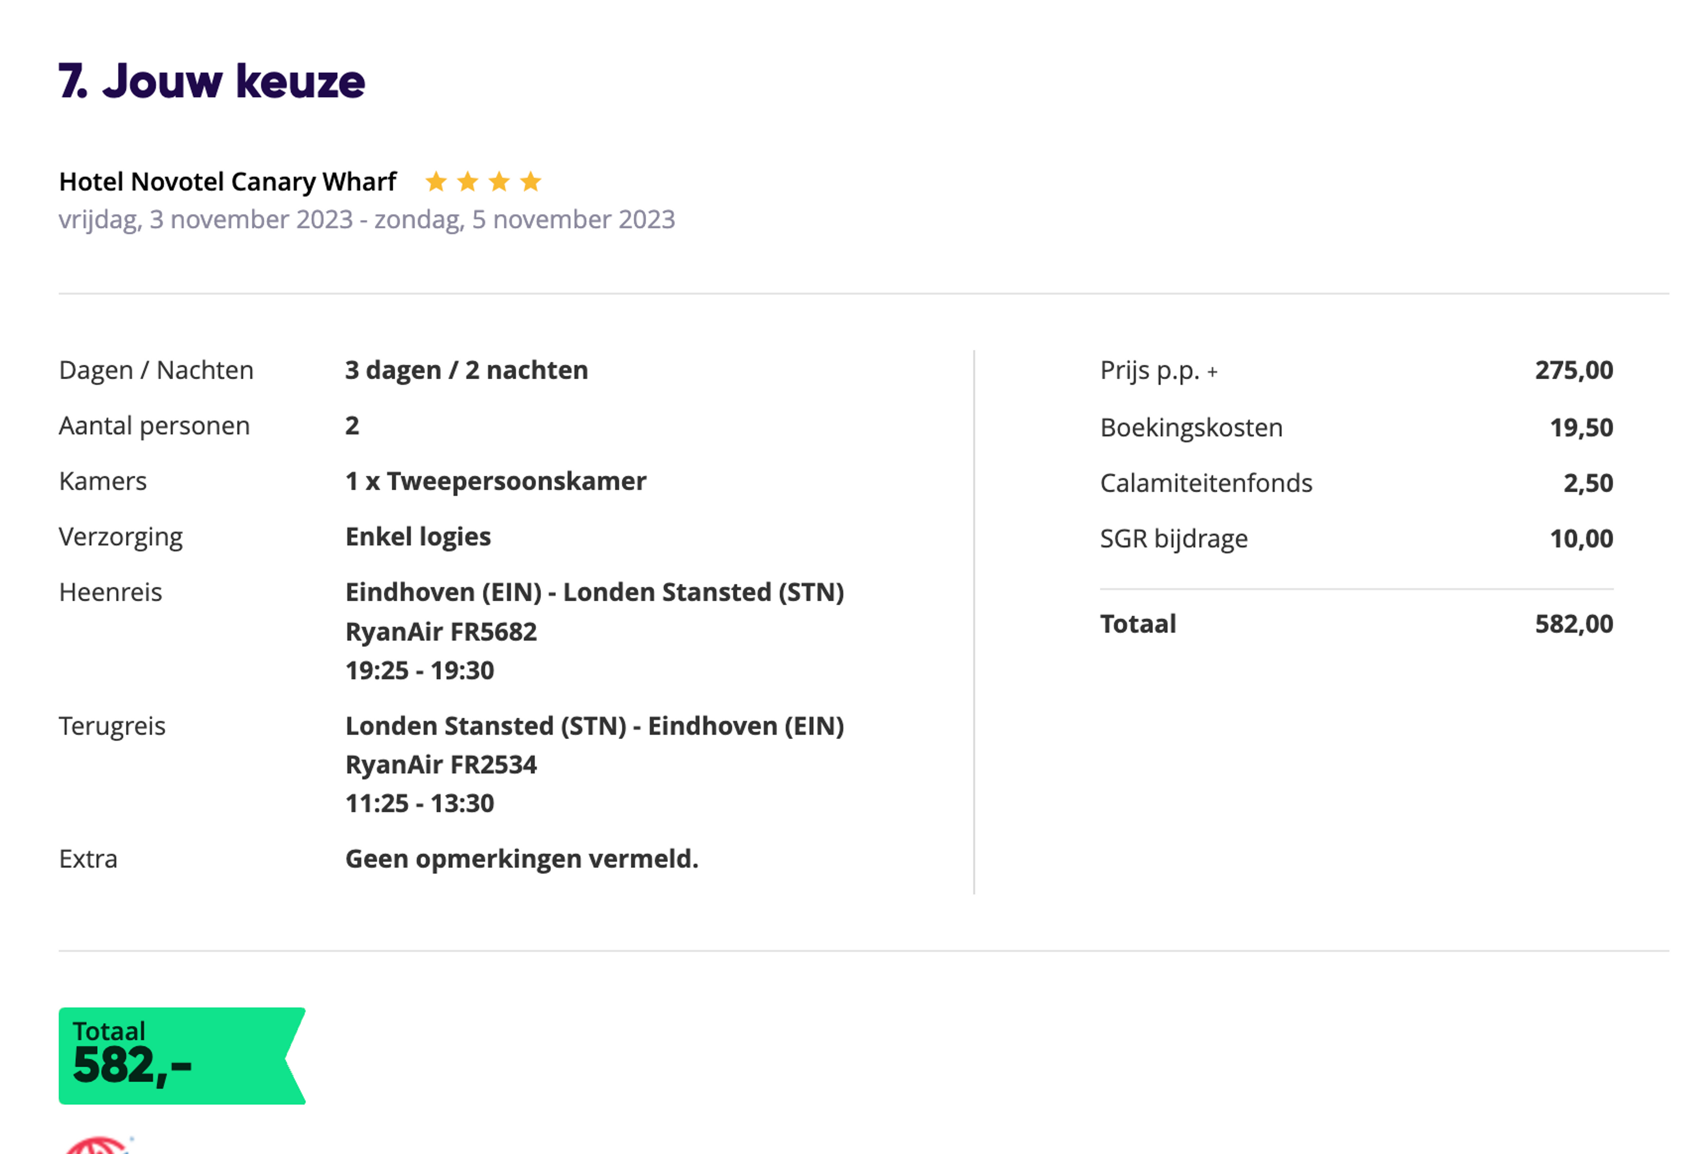Click Eindhoven (EIN) - Londen Stansted route
The width and height of the screenshot is (1696, 1154).
(595, 592)
